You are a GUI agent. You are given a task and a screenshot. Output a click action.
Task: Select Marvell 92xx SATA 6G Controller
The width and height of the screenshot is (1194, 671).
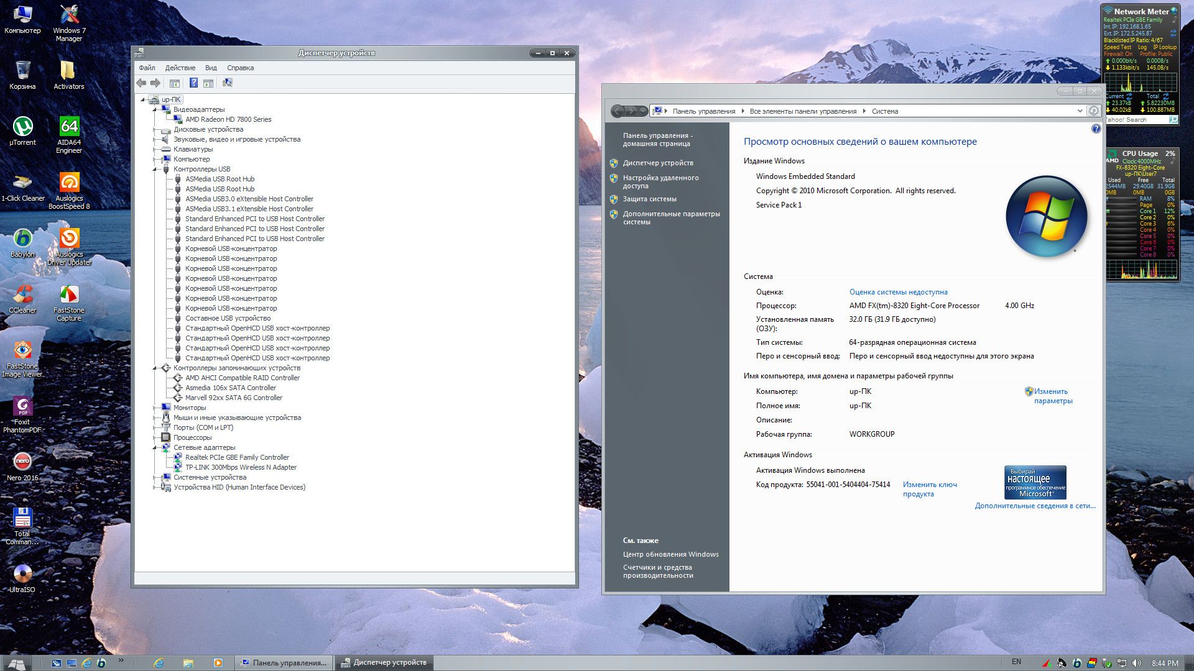(233, 398)
